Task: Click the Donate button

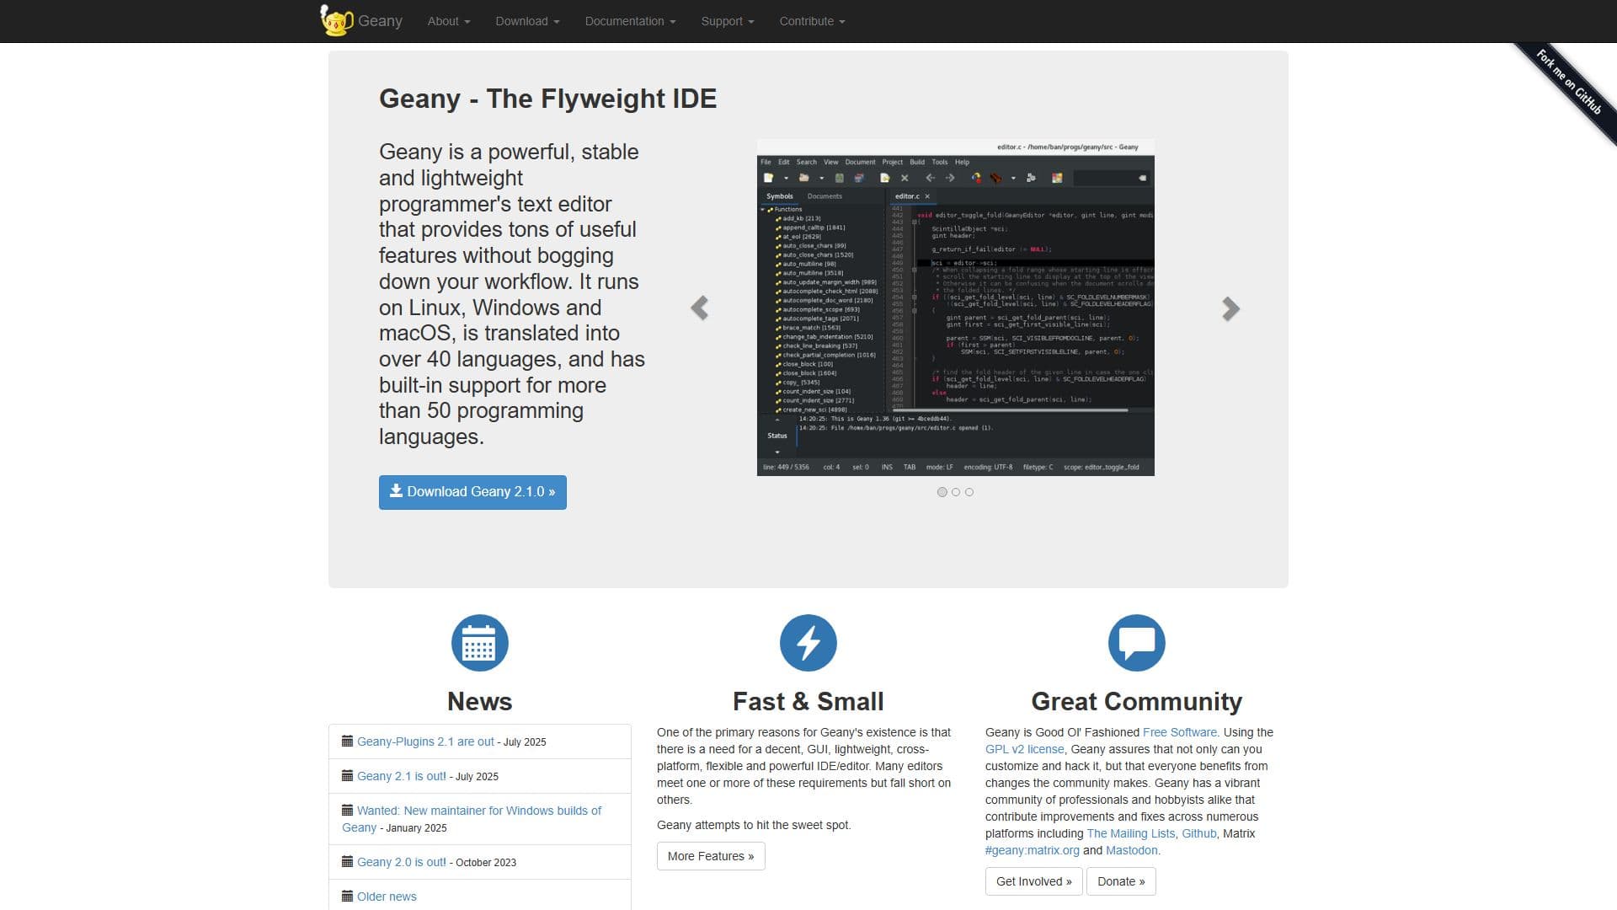Action: 1121,881
